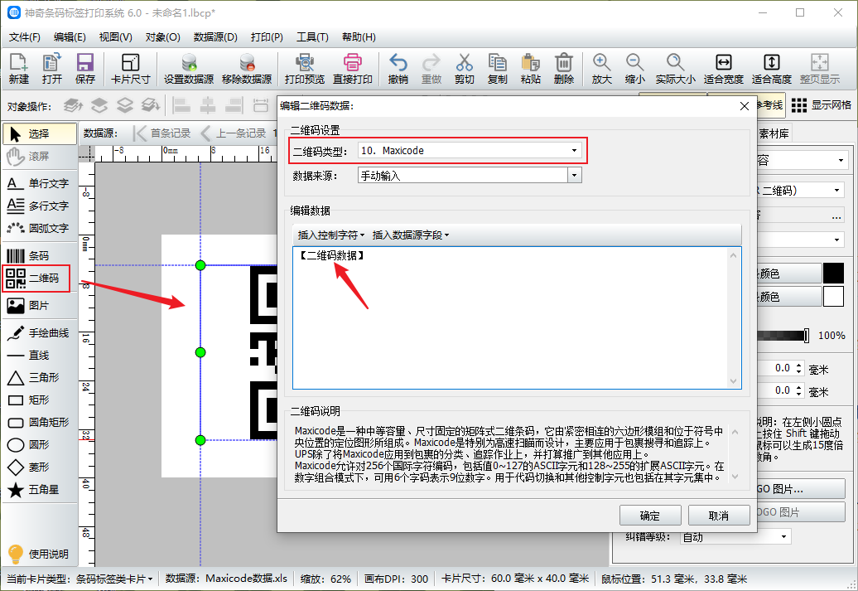Click inside the 编辑数据 text area

pyautogui.click(x=517, y=317)
